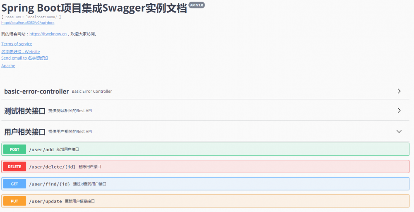Click the POST method badge

(x=14, y=149)
